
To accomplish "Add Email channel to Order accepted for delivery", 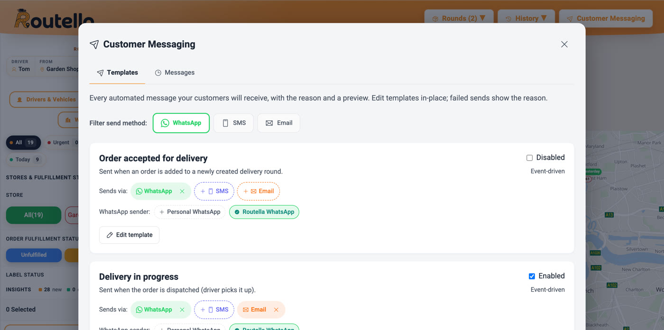I will (x=258, y=191).
